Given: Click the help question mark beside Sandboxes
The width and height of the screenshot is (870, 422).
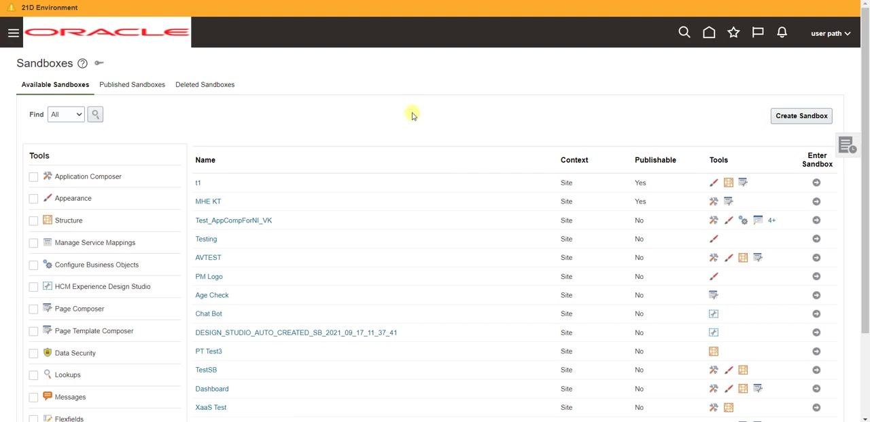Looking at the screenshot, I should click(x=82, y=63).
